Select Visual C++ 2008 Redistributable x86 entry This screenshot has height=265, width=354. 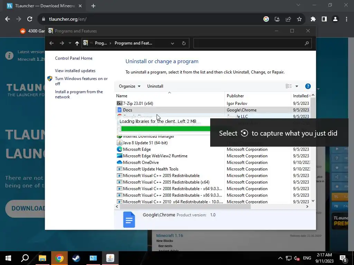173,195
